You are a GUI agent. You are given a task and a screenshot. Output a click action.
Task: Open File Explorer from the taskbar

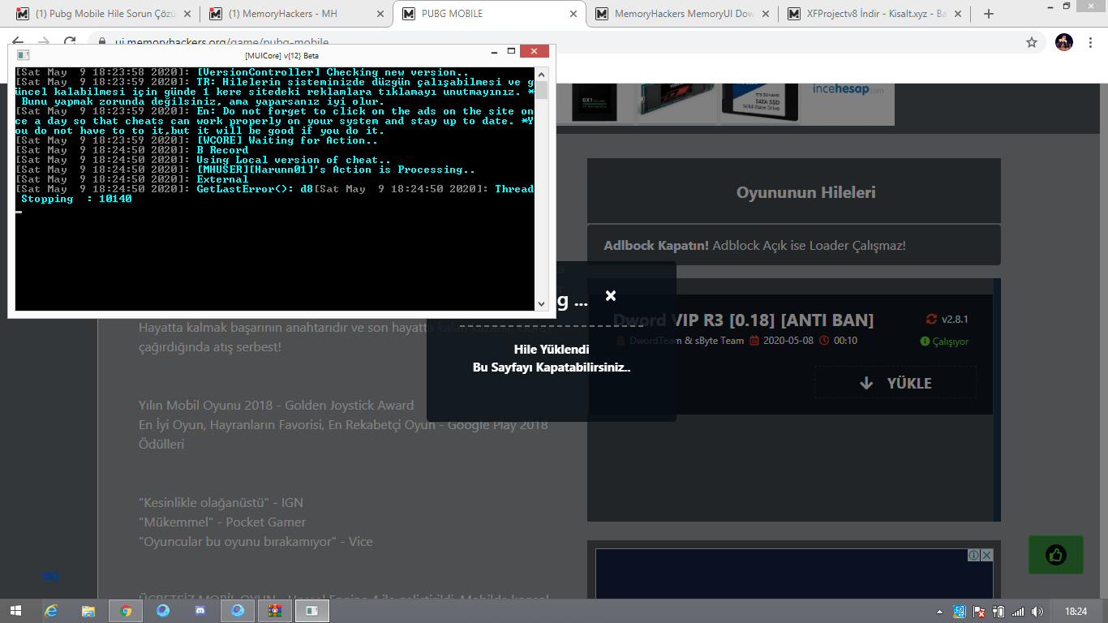[88, 611]
